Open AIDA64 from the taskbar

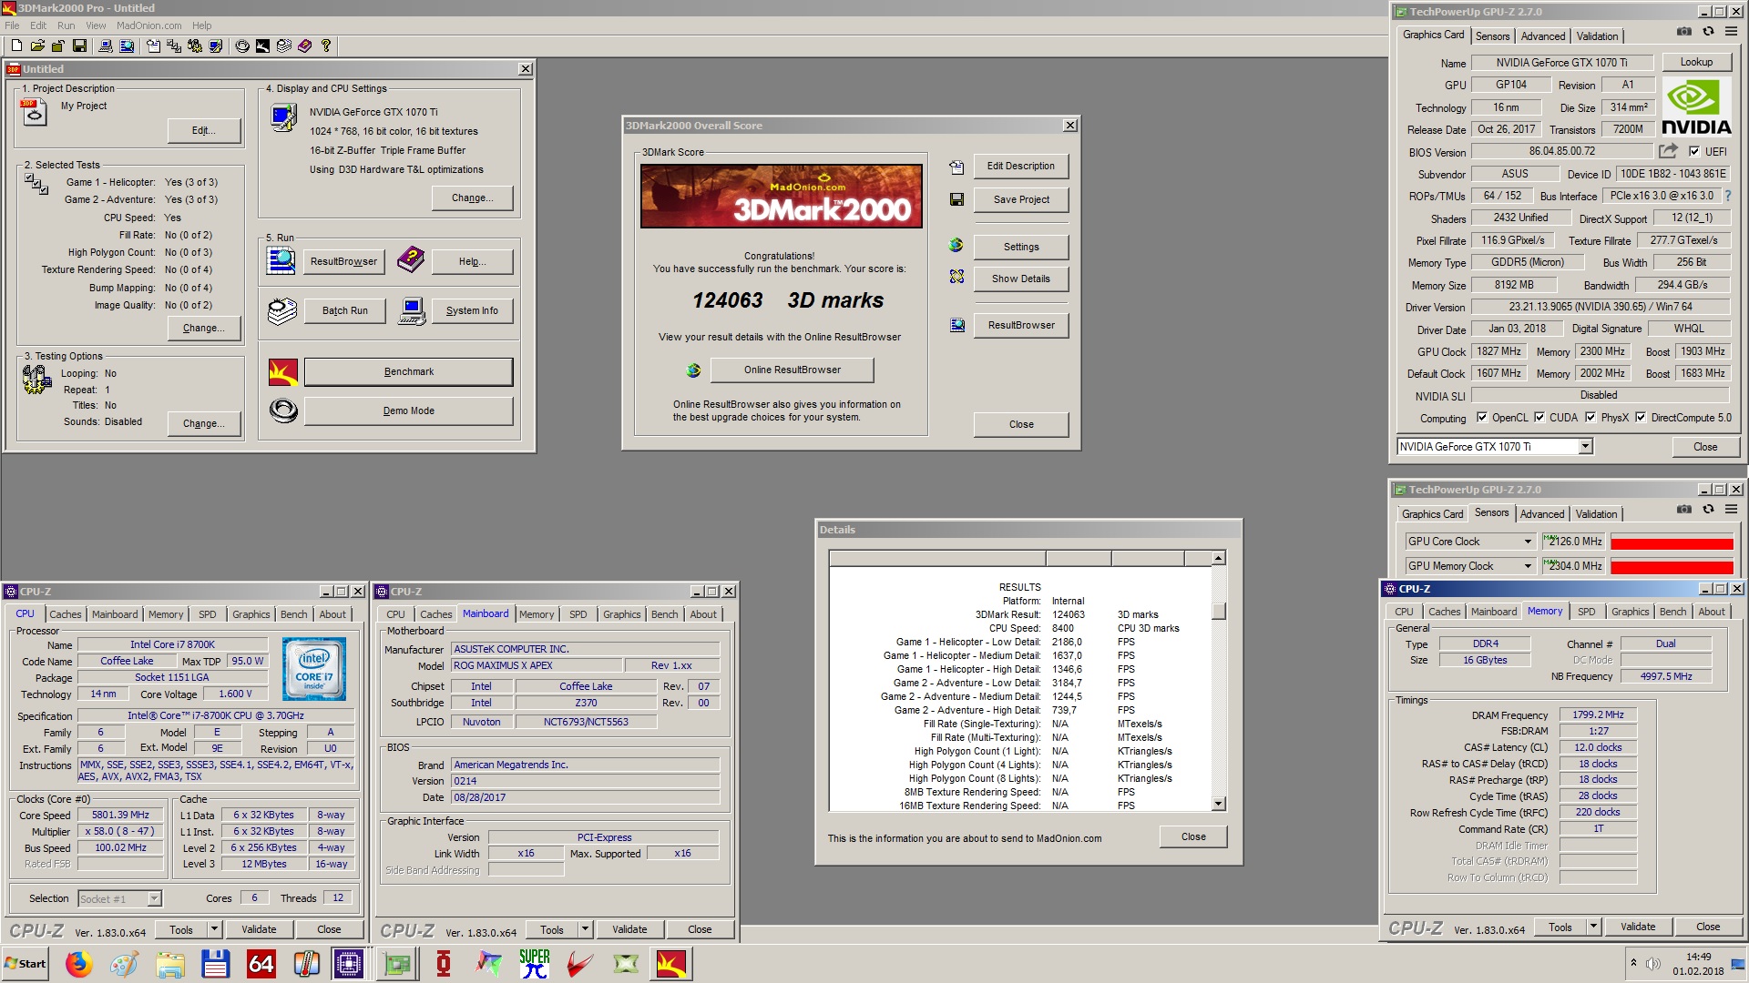click(x=261, y=964)
